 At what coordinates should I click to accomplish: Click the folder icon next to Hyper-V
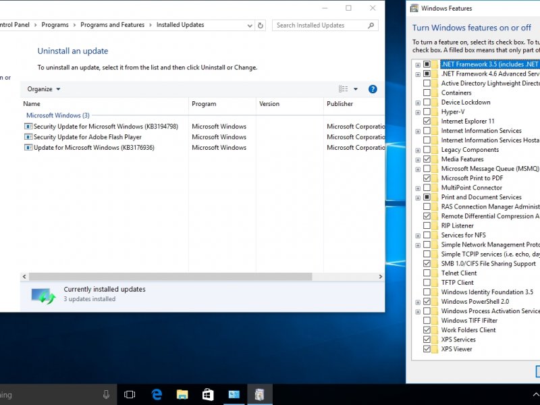coord(435,111)
